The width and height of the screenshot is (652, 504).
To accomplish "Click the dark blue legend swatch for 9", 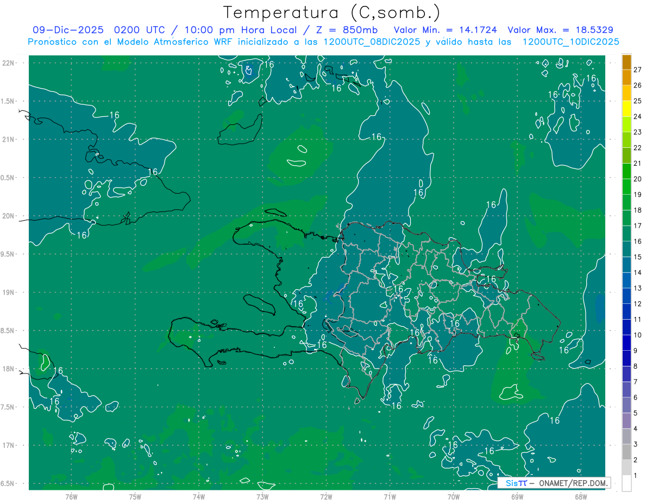I will tap(626, 343).
